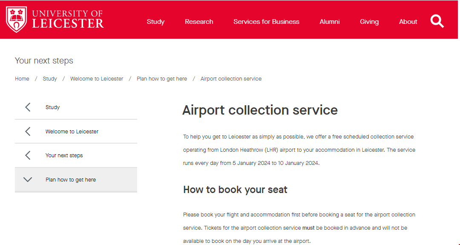Select Study in the left sidebar
460x245 pixels.
53,107
